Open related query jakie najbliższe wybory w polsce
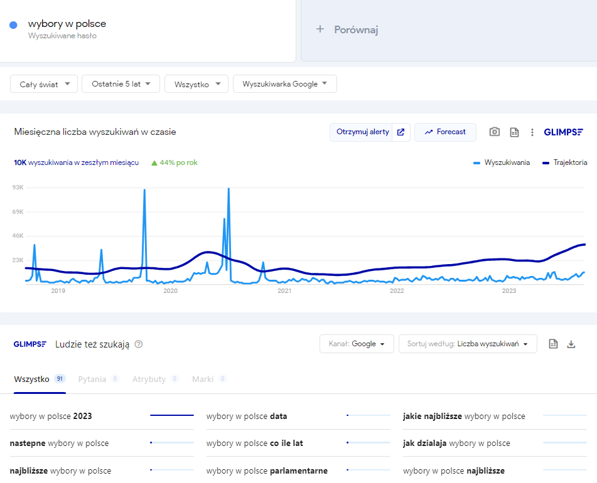 pos(464,416)
